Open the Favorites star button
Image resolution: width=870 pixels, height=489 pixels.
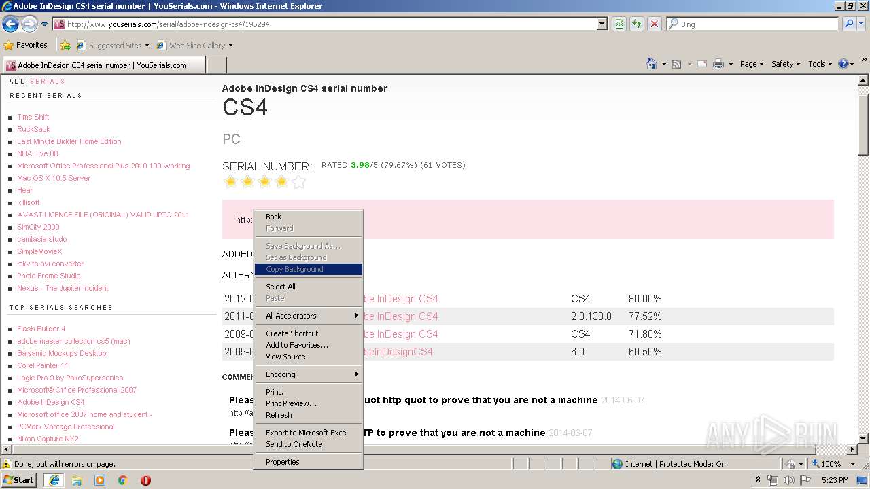click(x=26, y=46)
